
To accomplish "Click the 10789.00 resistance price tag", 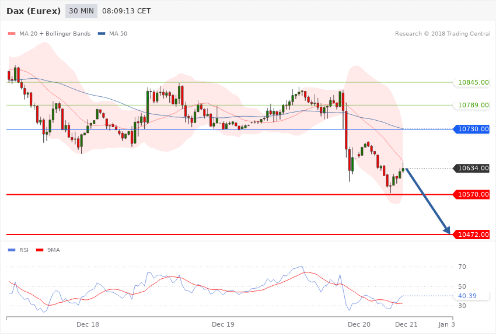I will click(x=471, y=105).
